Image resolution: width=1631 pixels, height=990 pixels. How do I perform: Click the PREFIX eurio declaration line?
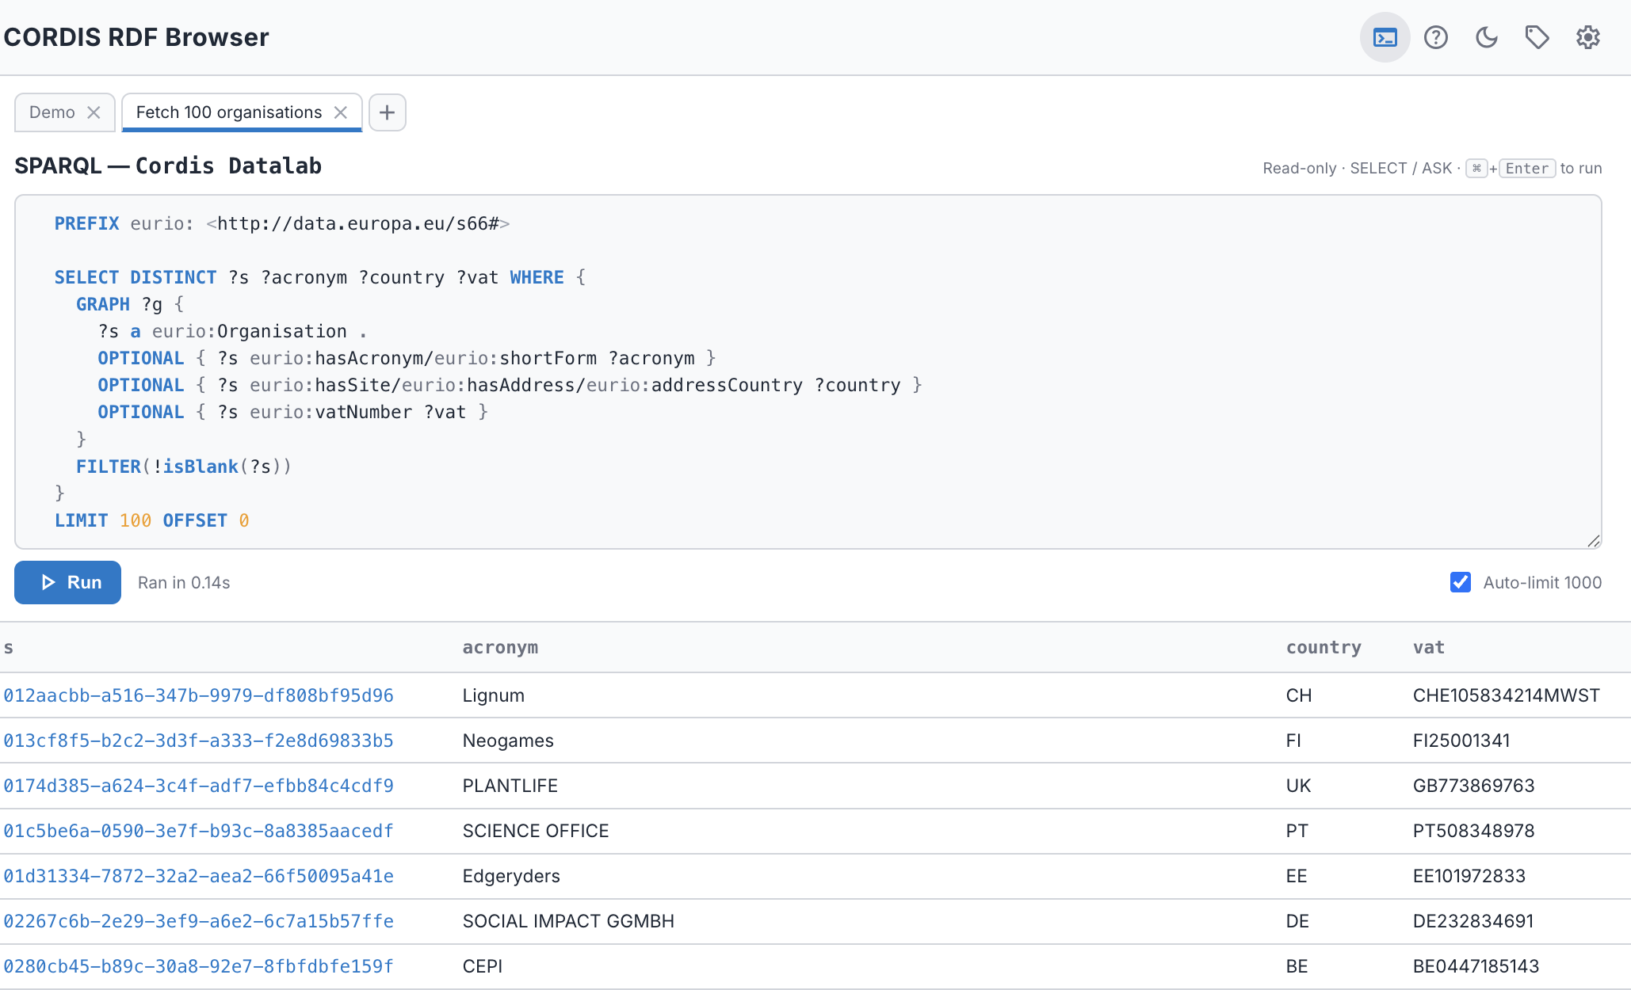point(282,223)
